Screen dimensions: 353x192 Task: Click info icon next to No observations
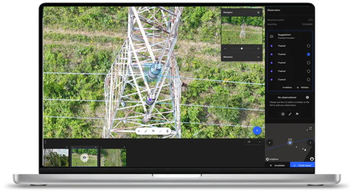307,97
